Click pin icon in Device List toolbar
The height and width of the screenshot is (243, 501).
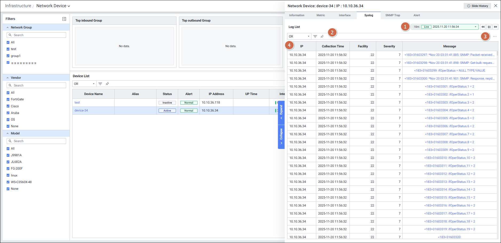pyautogui.click(x=107, y=84)
